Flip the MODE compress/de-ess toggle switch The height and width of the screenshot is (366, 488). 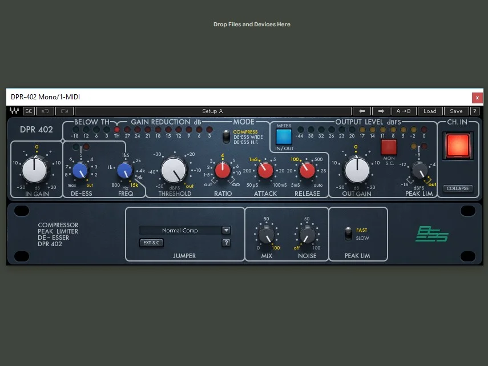[x=226, y=136]
